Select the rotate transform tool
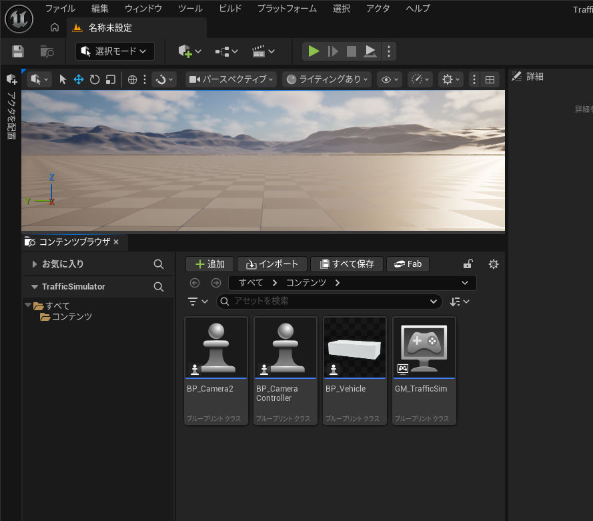This screenshot has height=521, width=593. point(95,79)
